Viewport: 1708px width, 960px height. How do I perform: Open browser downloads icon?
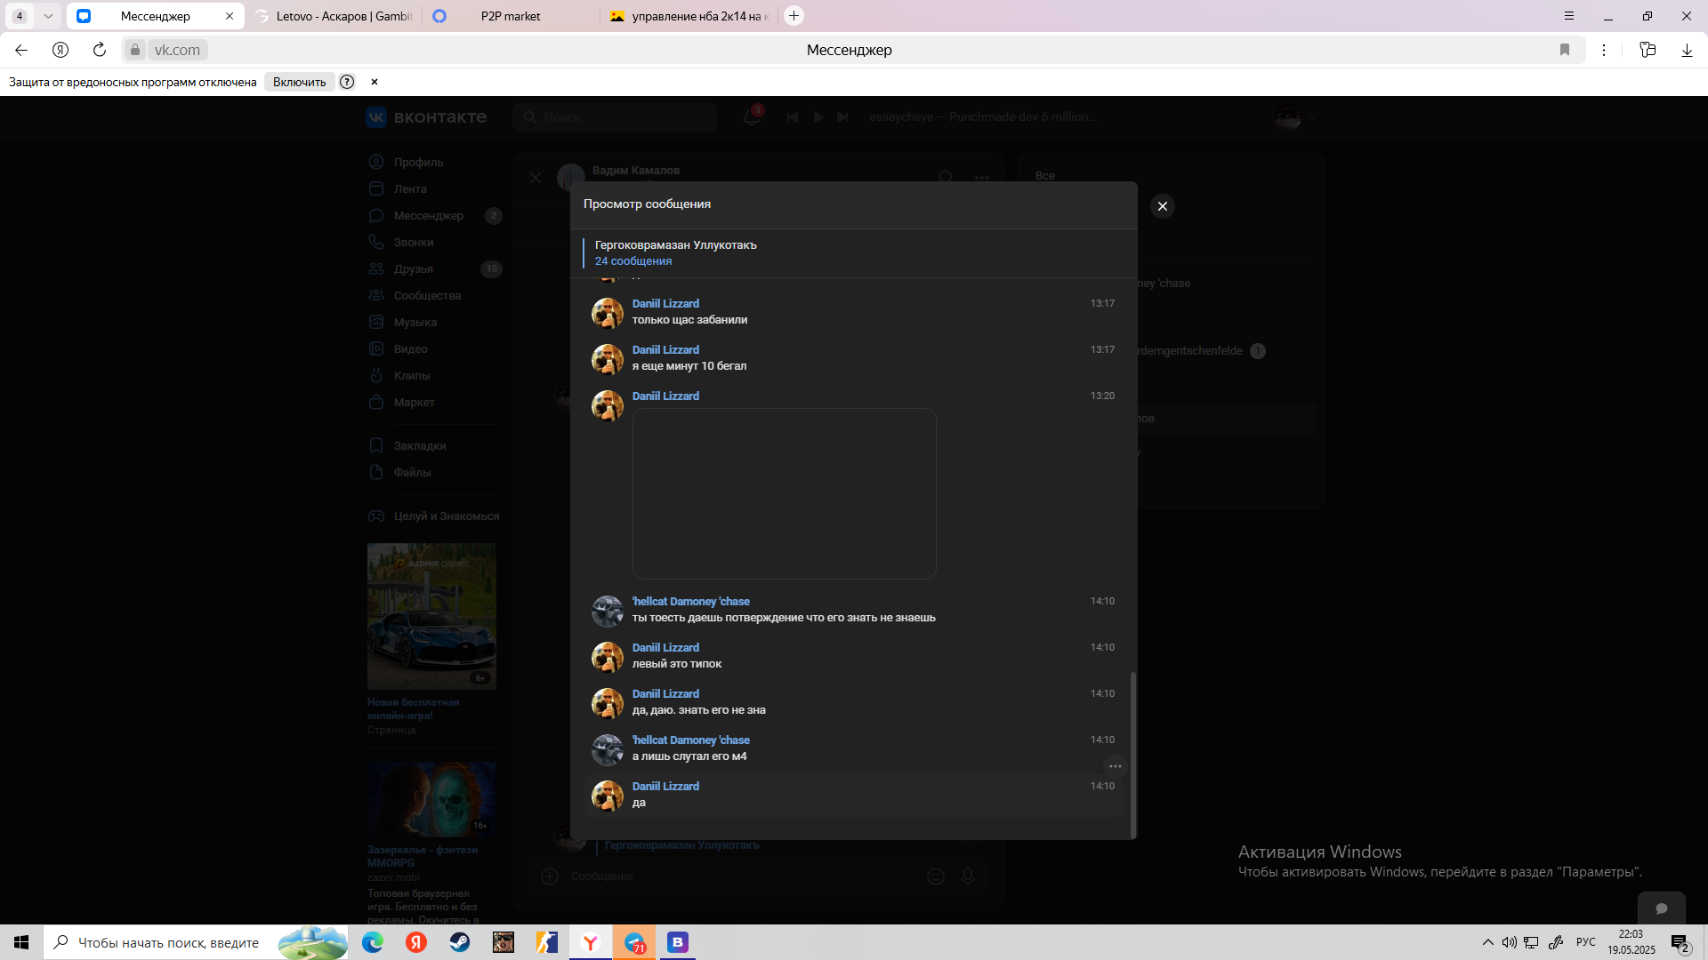[1687, 50]
